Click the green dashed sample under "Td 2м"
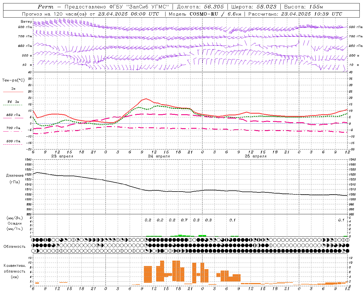This screenshot has width=364, height=291. coord(13,105)
